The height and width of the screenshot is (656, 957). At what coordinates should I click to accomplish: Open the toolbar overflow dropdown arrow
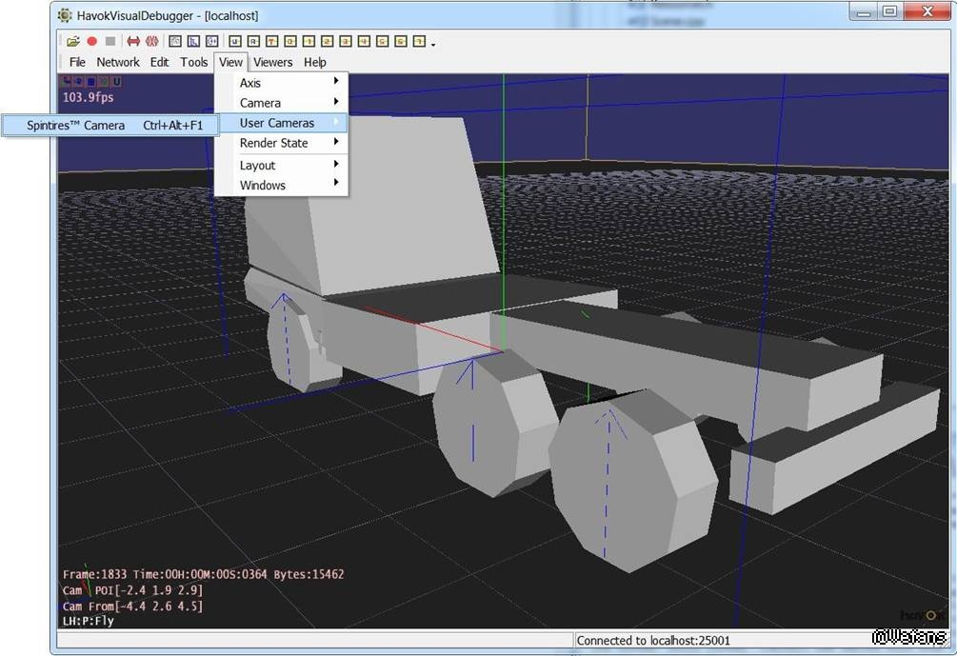433,44
